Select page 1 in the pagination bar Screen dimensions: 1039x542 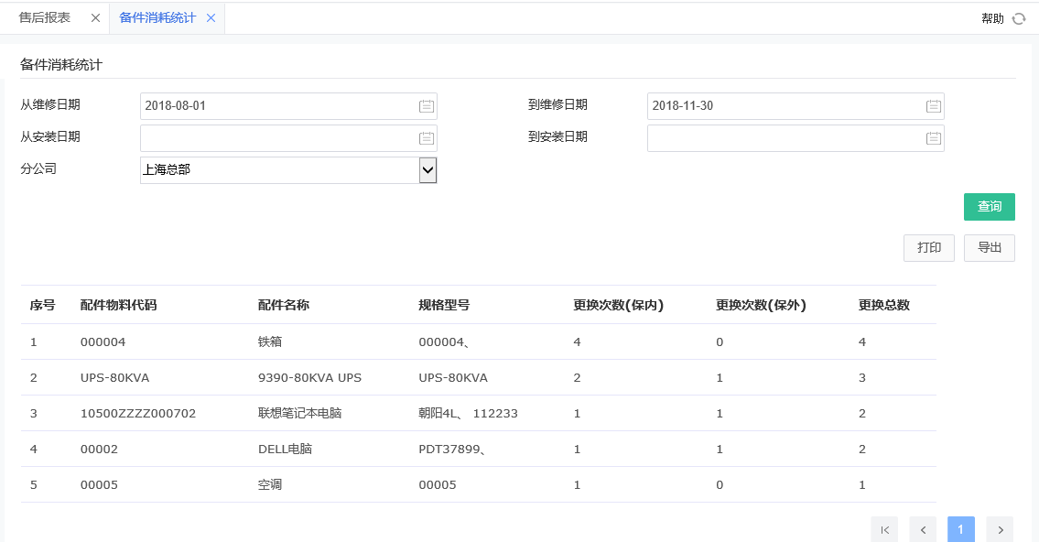(x=960, y=529)
